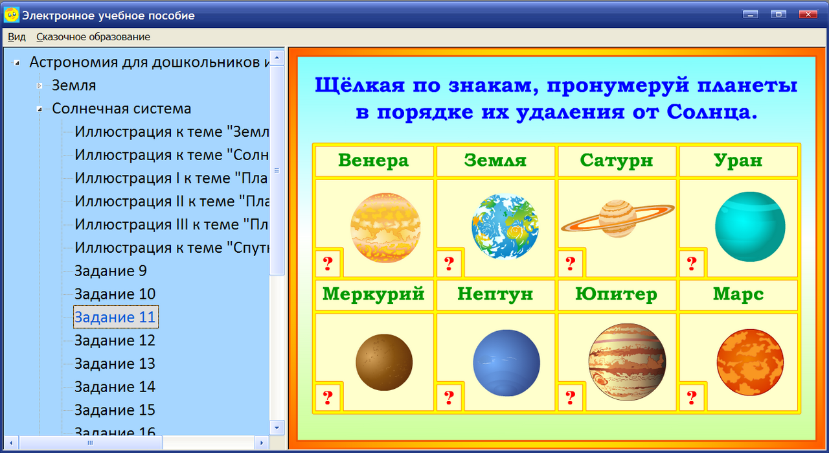Viewport: 829px width, 453px height.
Task: Collapse the Астрономия для дошкольников root node
Action: (x=17, y=62)
